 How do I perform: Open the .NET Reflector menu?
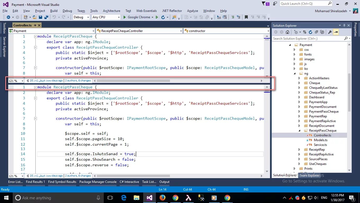pos(172,11)
